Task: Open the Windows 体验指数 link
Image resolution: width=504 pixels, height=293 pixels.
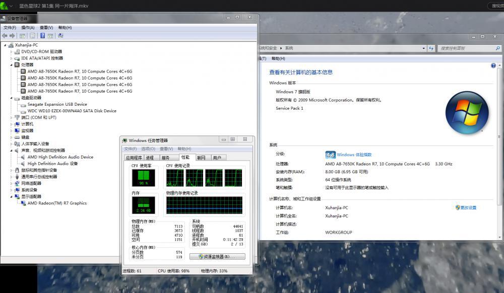Action: pyautogui.click(x=354, y=155)
